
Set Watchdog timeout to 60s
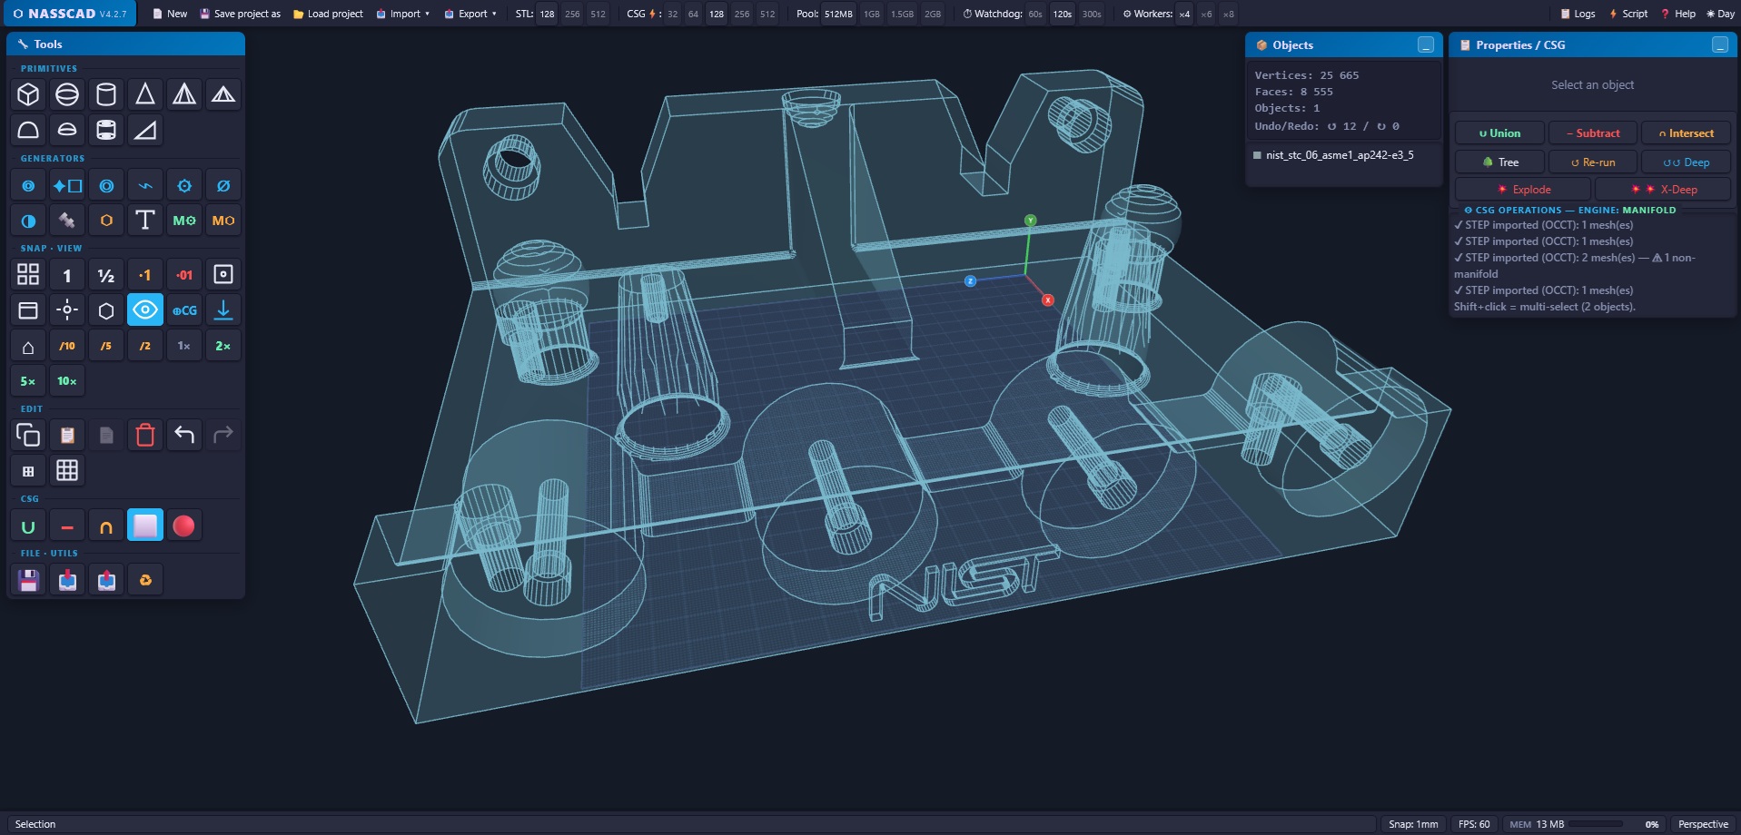pyautogui.click(x=1035, y=14)
